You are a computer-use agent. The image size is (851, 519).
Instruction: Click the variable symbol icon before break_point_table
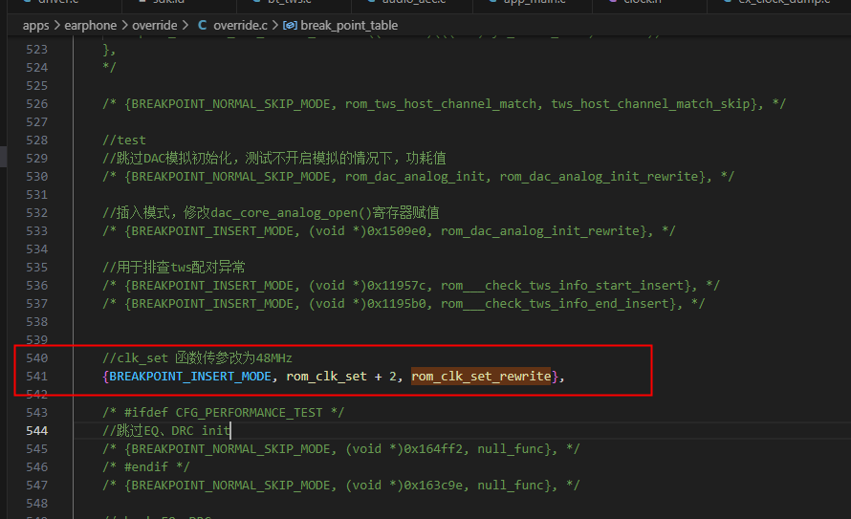(x=290, y=26)
